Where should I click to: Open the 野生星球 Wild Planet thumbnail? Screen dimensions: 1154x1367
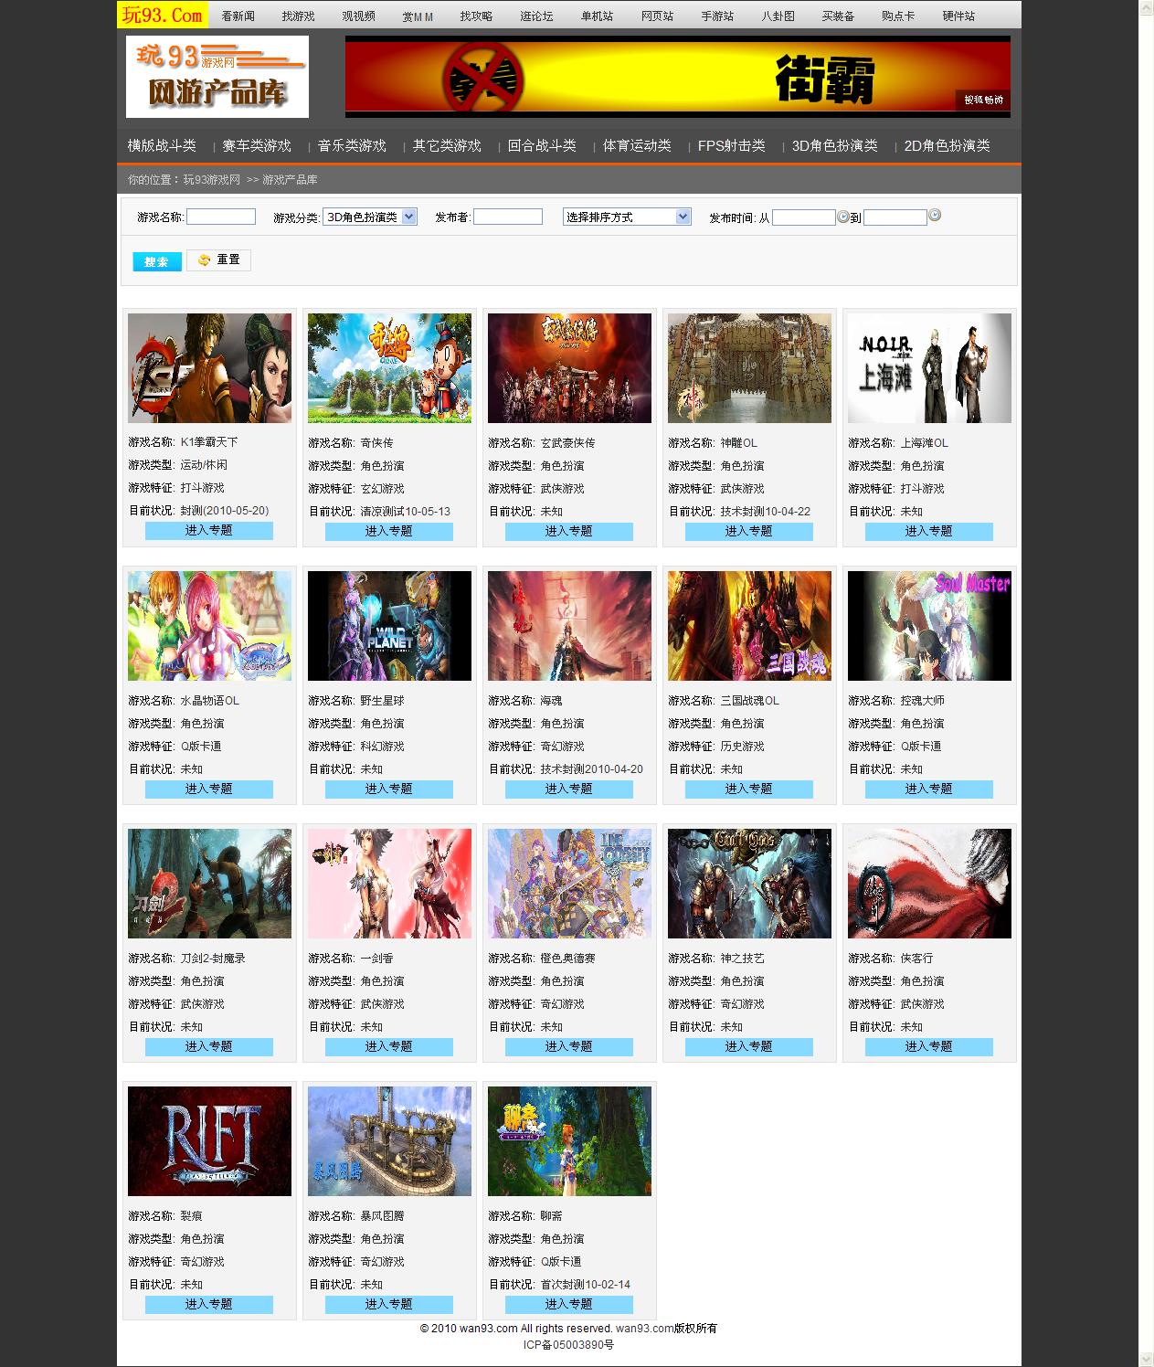pos(390,626)
